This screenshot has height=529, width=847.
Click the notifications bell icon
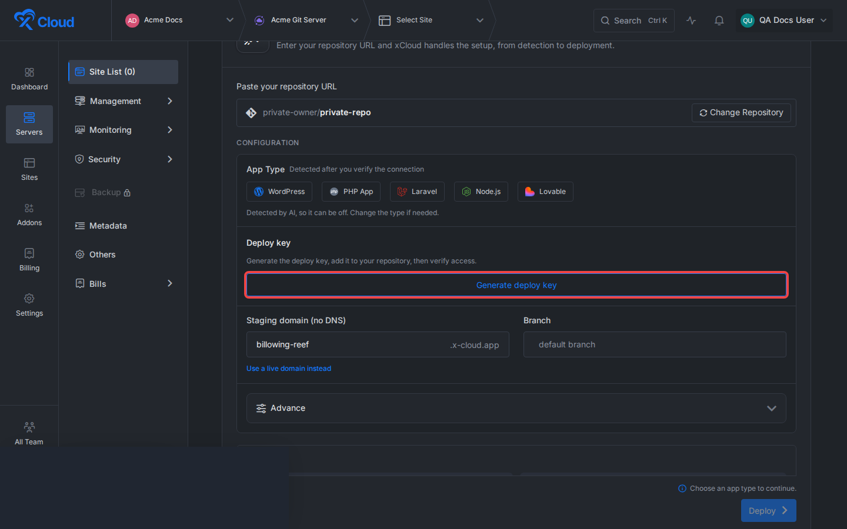pyautogui.click(x=719, y=21)
